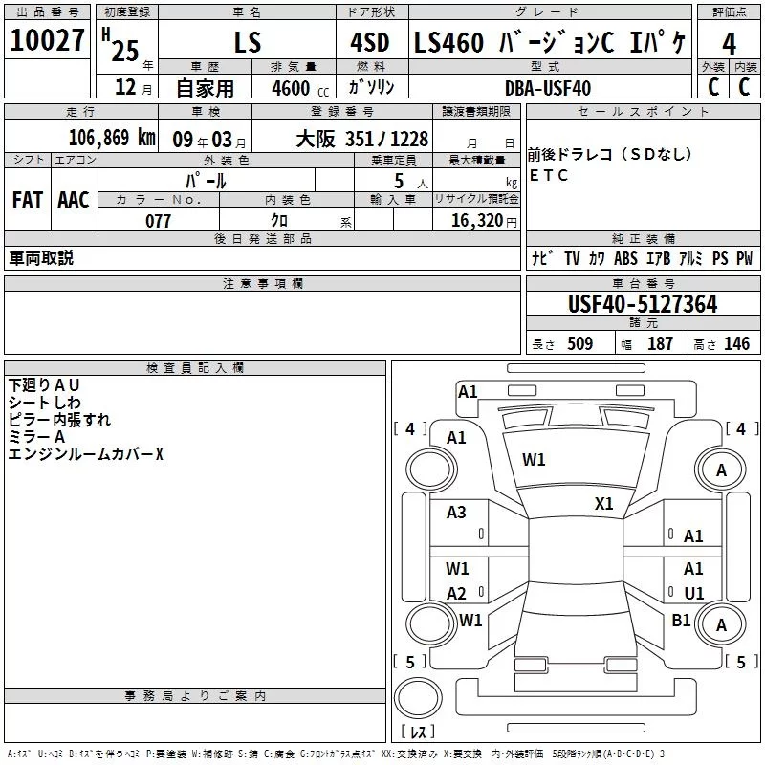Select the W1 mark on the hood

[534, 460]
